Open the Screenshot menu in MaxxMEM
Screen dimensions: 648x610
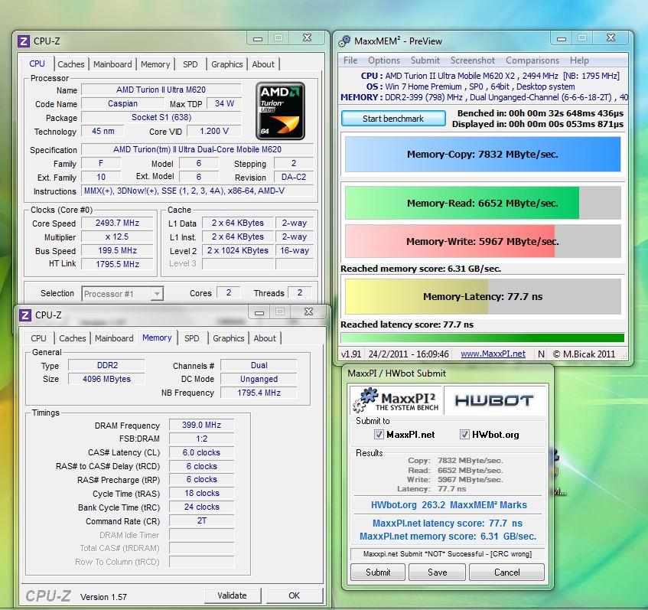pyautogui.click(x=472, y=60)
